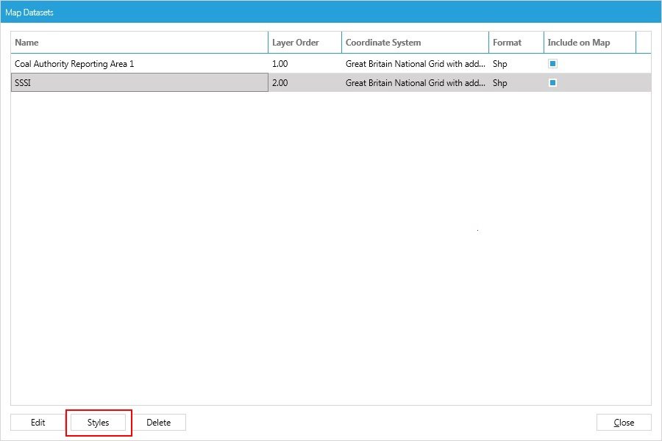This screenshot has width=662, height=441.
Task: Toggle Include on Map for SSSI
Action: tap(552, 82)
